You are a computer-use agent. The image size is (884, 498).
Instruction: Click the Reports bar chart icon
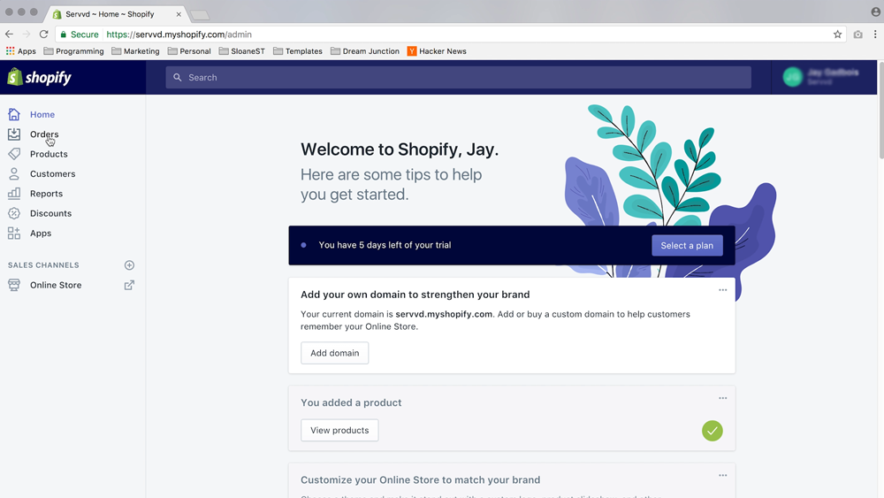coord(14,194)
